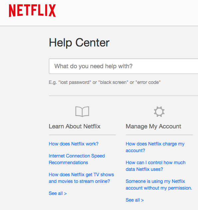Expand 'See all' under Learn About Netflix
The height and width of the screenshot is (210, 198).
(x=58, y=193)
